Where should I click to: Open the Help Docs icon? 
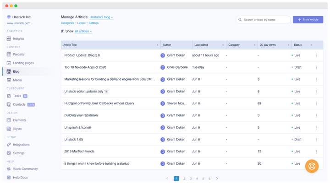pos(9,178)
